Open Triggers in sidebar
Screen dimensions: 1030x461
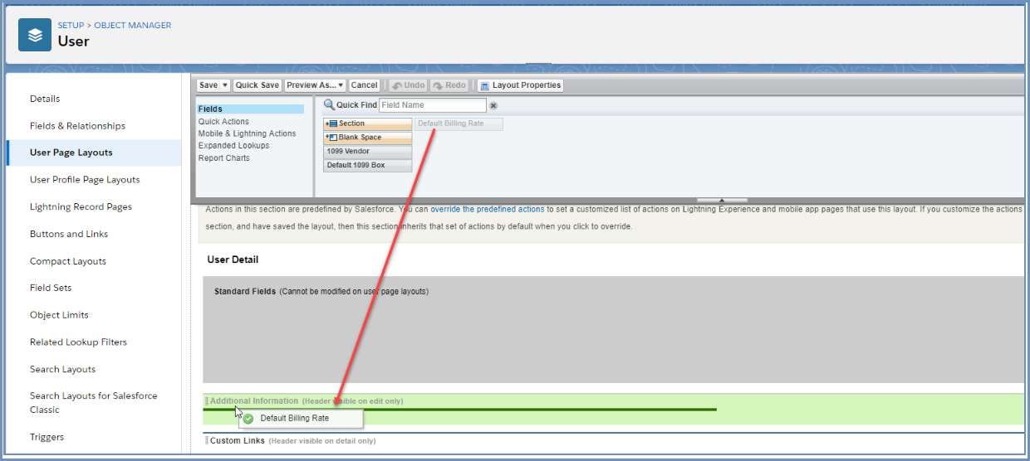tap(47, 437)
